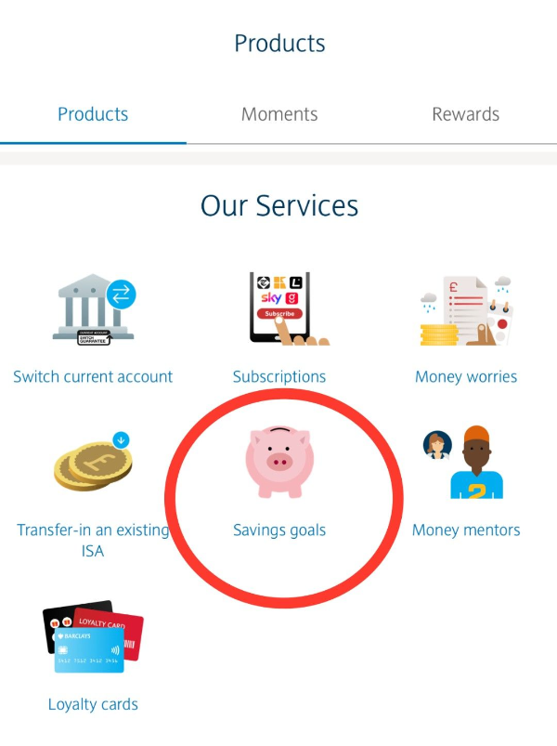The height and width of the screenshot is (746, 557).
Task: Open the Subscriptions text link
Action: coord(279,377)
